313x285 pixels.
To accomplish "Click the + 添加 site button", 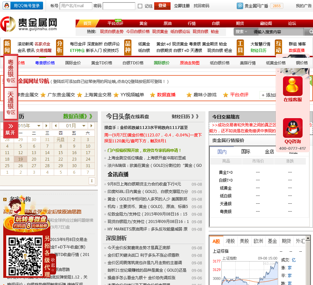I will (268, 95).
